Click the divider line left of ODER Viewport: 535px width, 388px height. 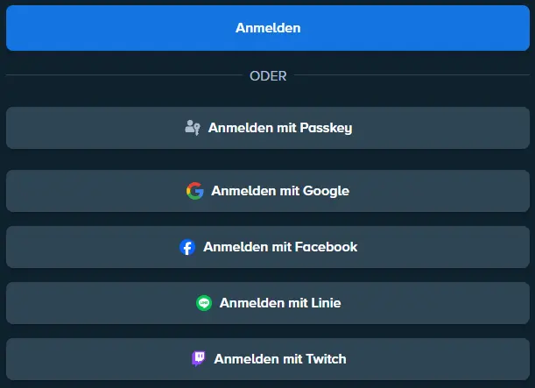pos(123,76)
